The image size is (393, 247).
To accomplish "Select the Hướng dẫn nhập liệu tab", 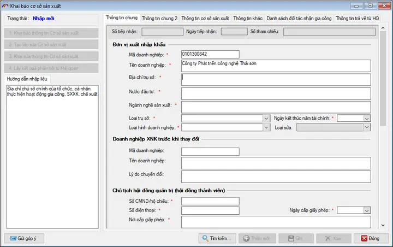I will point(27,79).
